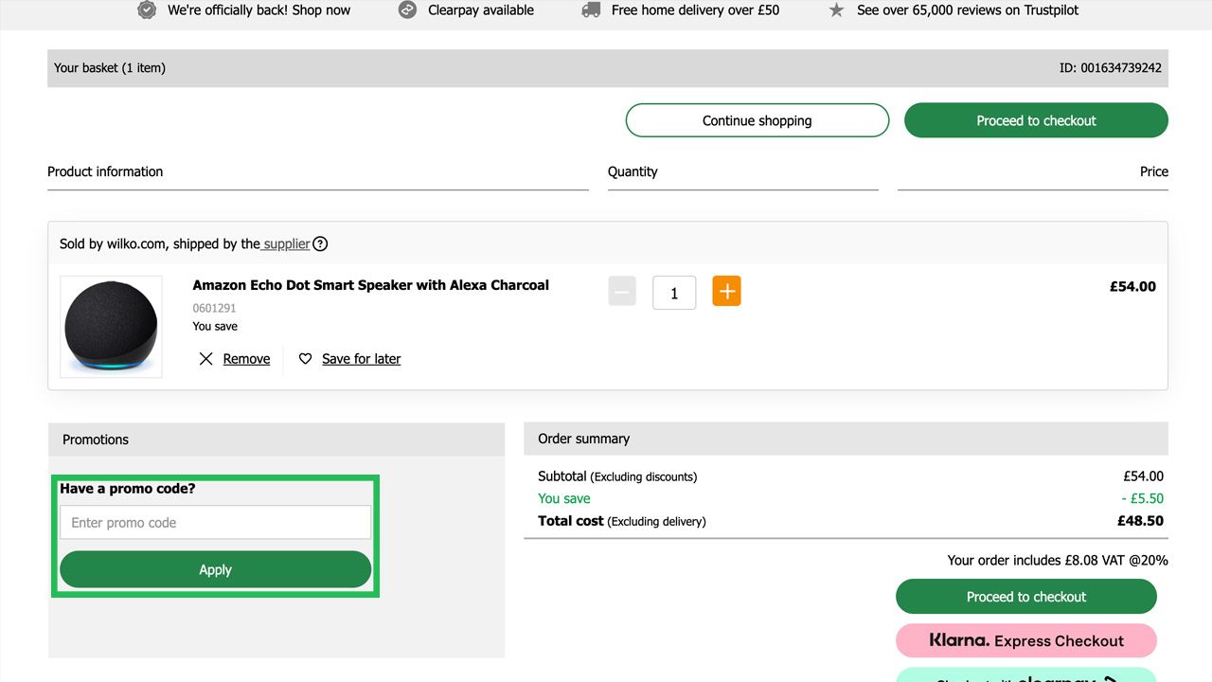This screenshot has height=682, width=1212.
Task: Click the savings amount - £5.50
Action: coord(1142,498)
